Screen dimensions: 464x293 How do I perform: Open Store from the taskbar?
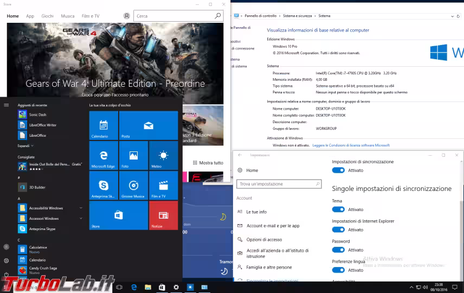click(162, 287)
